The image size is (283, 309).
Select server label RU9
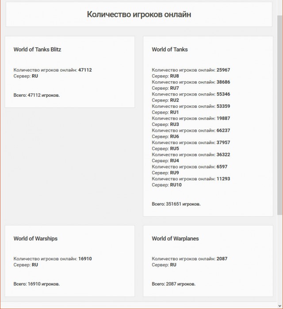click(174, 173)
